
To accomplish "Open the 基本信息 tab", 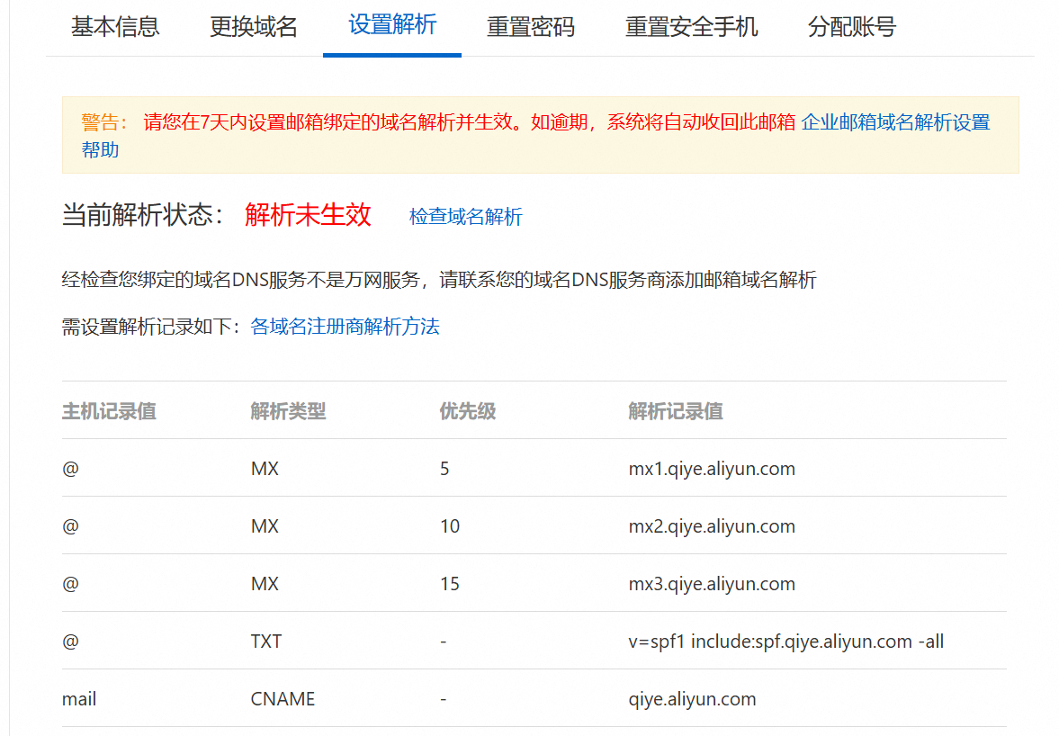I will coord(115,27).
